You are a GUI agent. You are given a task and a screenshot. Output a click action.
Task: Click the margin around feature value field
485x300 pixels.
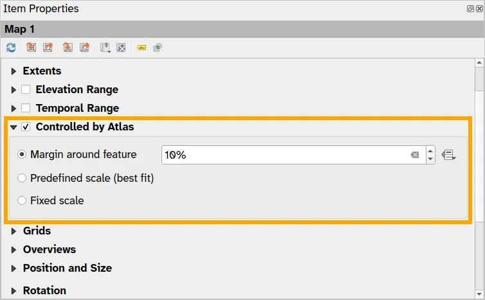[x=283, y=155]
